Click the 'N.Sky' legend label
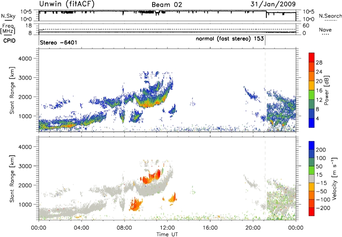Screen dimensions: 342x237 click(x=8, y=16)
